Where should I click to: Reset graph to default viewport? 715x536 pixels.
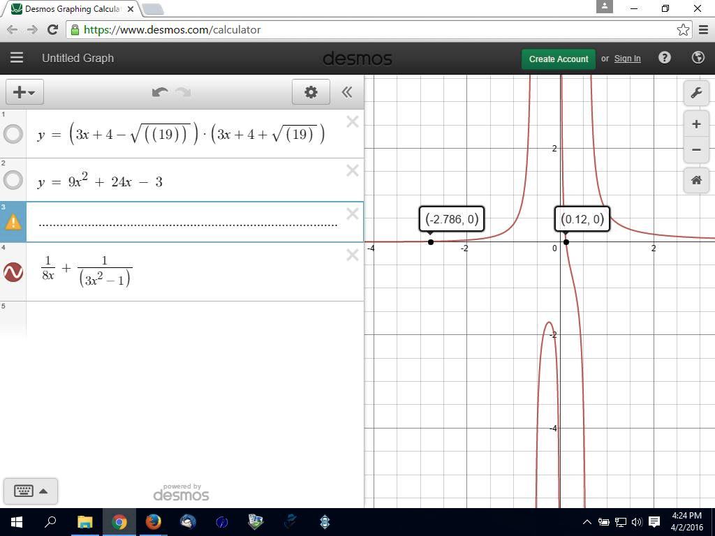(696, 180)
